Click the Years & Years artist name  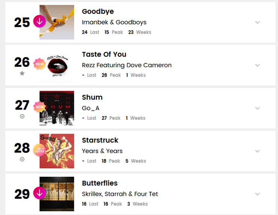(102, 151)
